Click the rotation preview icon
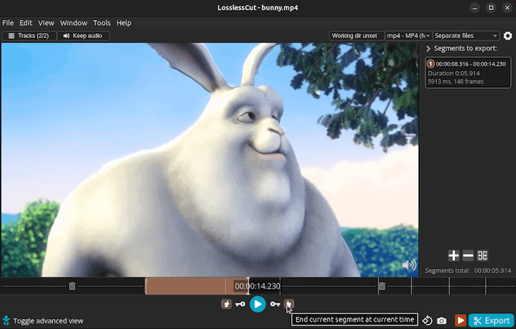 point(427,320)
